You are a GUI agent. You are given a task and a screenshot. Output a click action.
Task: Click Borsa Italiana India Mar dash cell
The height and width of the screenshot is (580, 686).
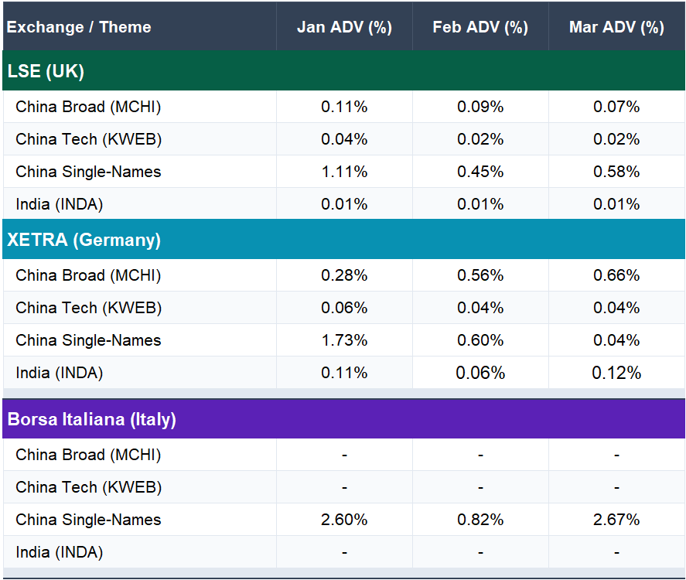point(616,552)
